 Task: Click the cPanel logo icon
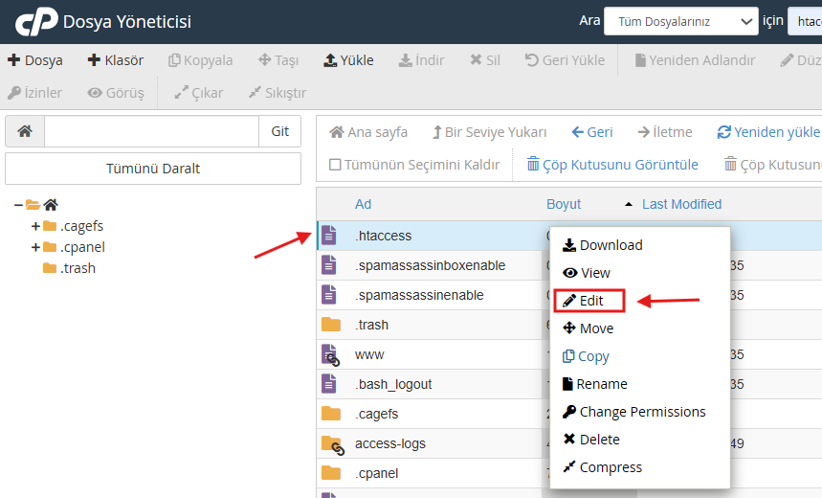[x=34, y=21]
